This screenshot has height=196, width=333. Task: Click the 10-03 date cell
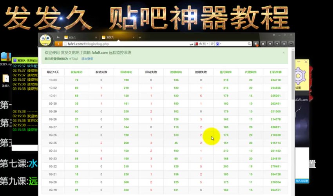(x=53, y=80)
